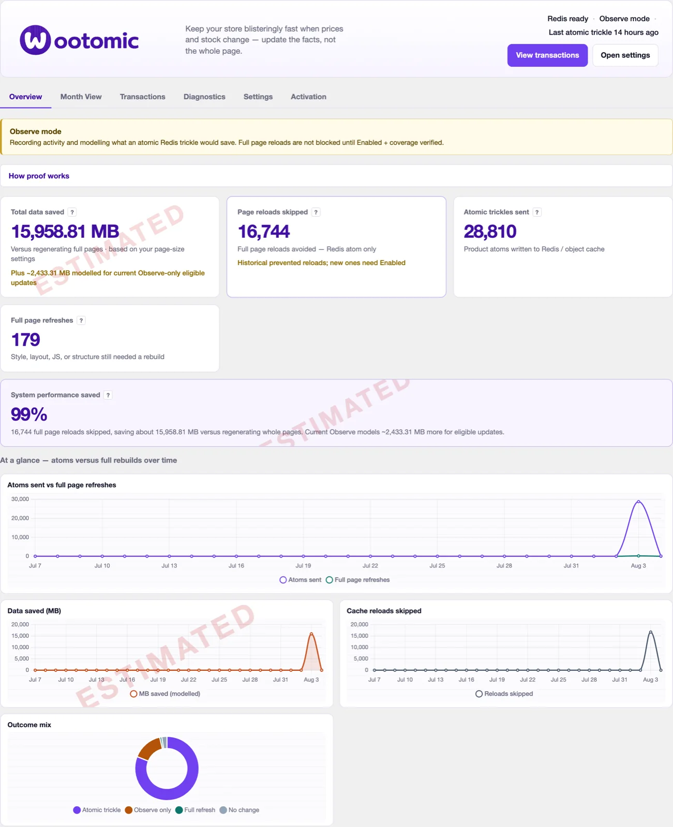The width and height of the screenshot is (673, 827).
Task: Go to the Diagnostics tab
Action: pos(204,97)
